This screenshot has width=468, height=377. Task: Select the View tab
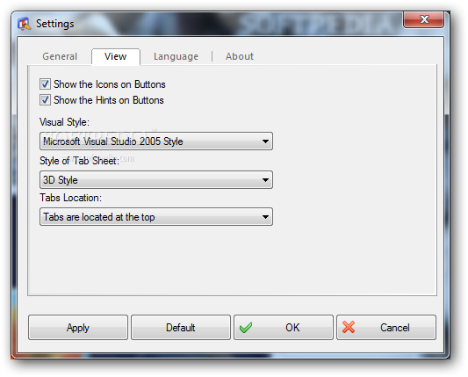[x=116, y=56]
